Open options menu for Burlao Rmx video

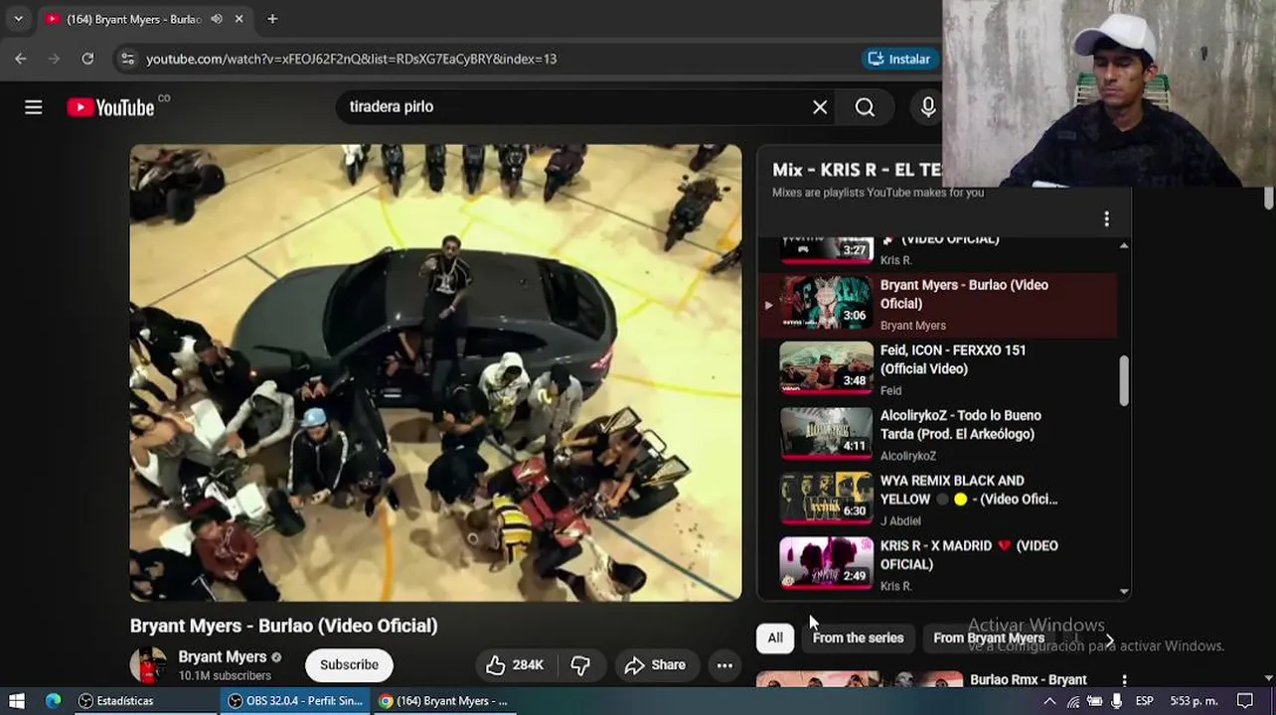click(x=1124, y=680)
